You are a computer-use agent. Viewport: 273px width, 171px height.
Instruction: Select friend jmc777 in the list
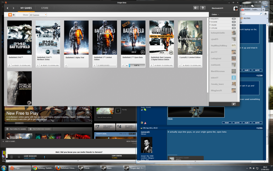[x=223, y=52]
